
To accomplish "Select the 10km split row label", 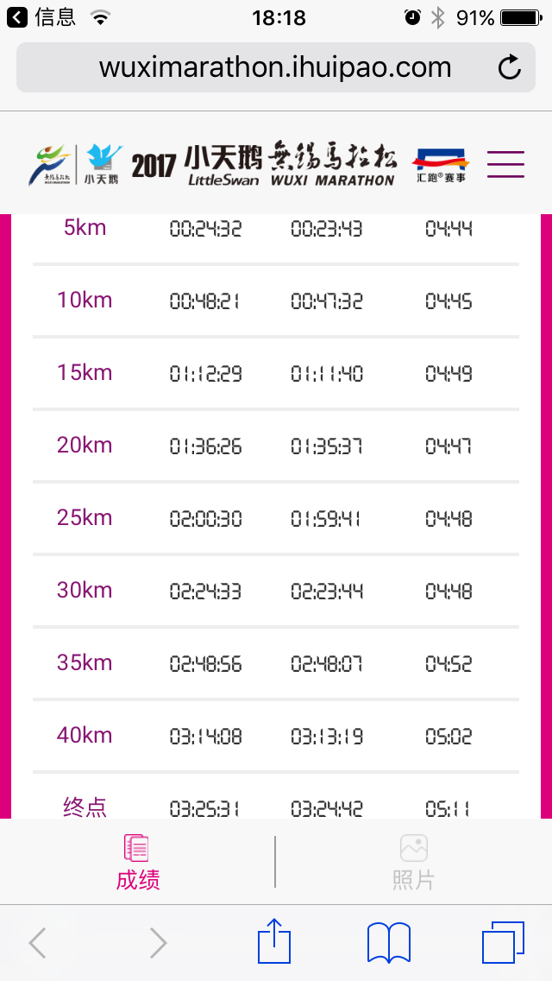I will pyautogui.click(x=85, y=301).
